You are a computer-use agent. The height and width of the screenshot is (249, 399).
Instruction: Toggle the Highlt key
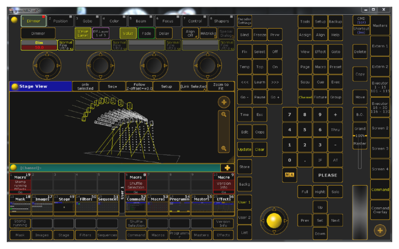click(x=320, y=192)
